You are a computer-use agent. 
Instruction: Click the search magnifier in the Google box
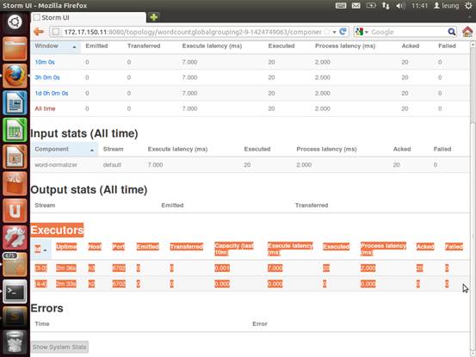click(x=451, y=32)
